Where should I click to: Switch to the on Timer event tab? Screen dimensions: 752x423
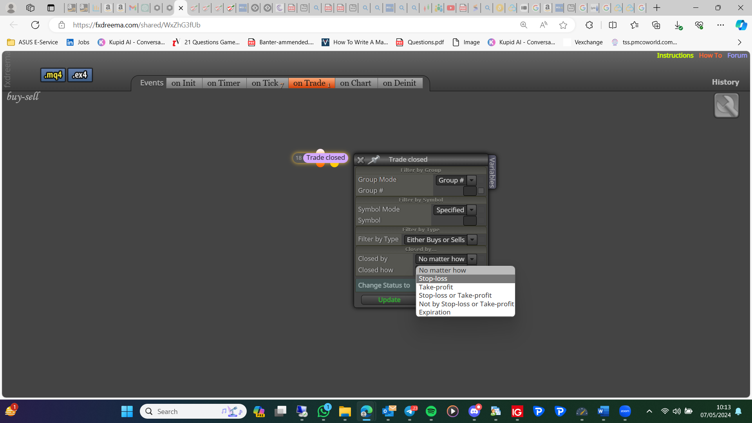[x=224, y=83]
